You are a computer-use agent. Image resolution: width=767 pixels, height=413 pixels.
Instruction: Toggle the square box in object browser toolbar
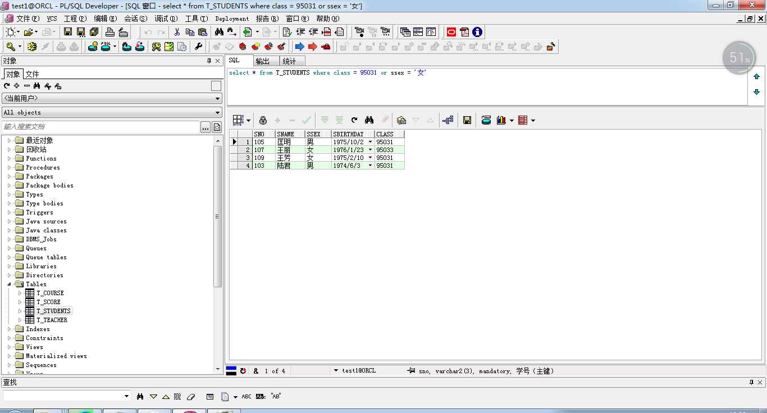point(216,86)
